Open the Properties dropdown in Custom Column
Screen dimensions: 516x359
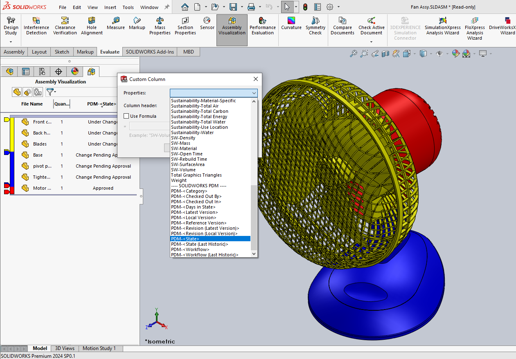coord(254,93)
